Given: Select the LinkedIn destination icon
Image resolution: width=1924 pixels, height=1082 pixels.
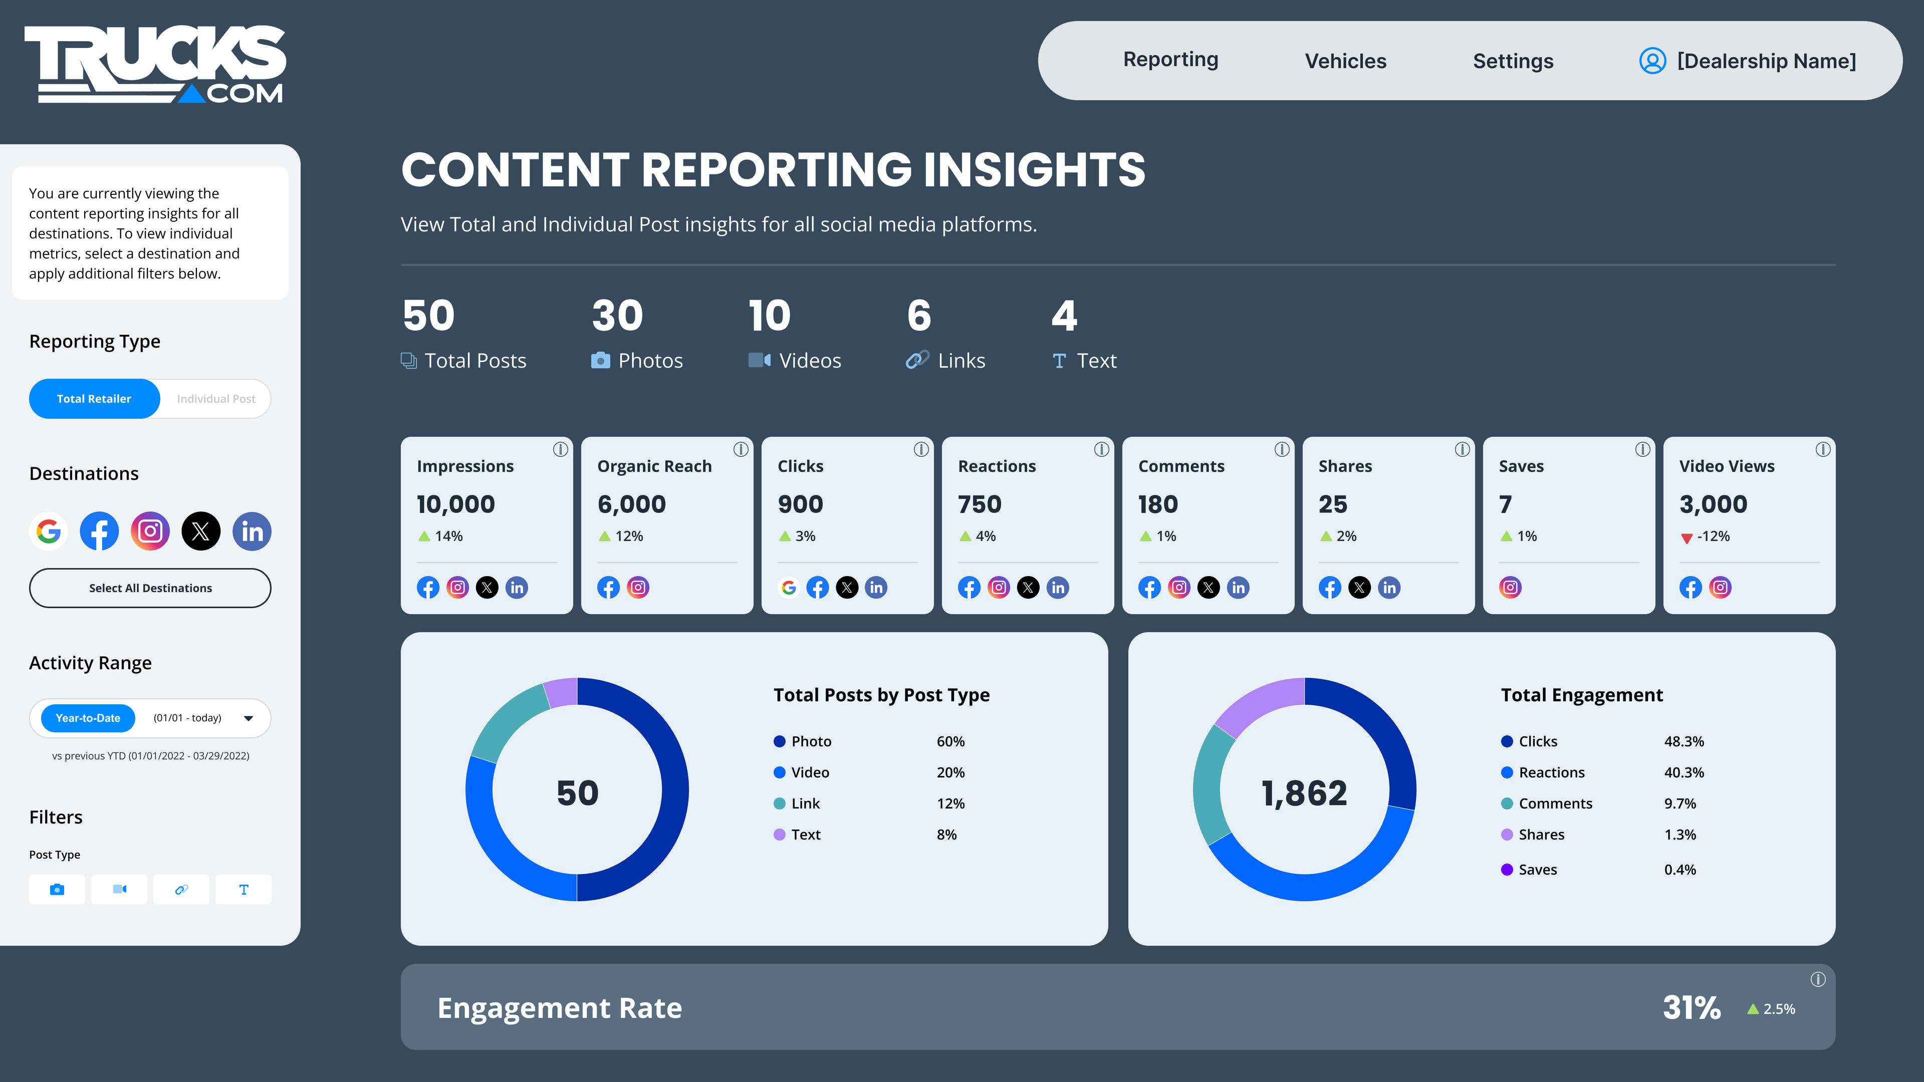Looking at the screenshot, I should (252, 531).
